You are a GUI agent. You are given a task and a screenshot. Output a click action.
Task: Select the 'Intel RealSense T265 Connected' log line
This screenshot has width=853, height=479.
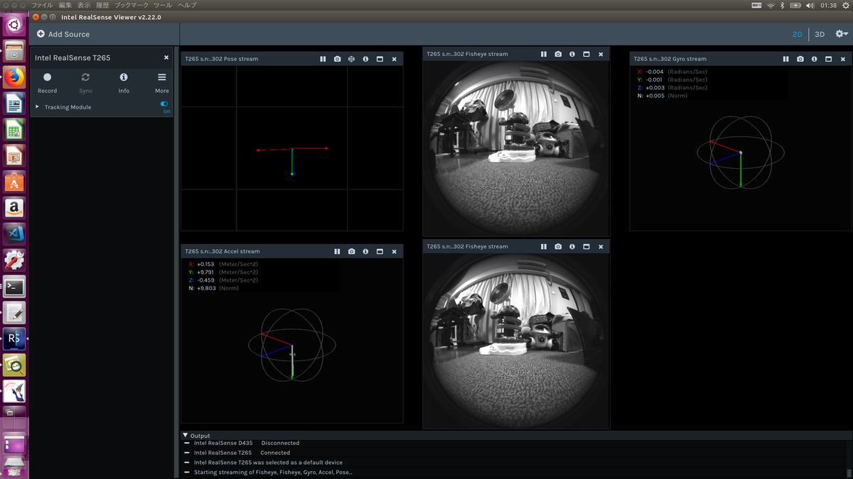point(242,453)
